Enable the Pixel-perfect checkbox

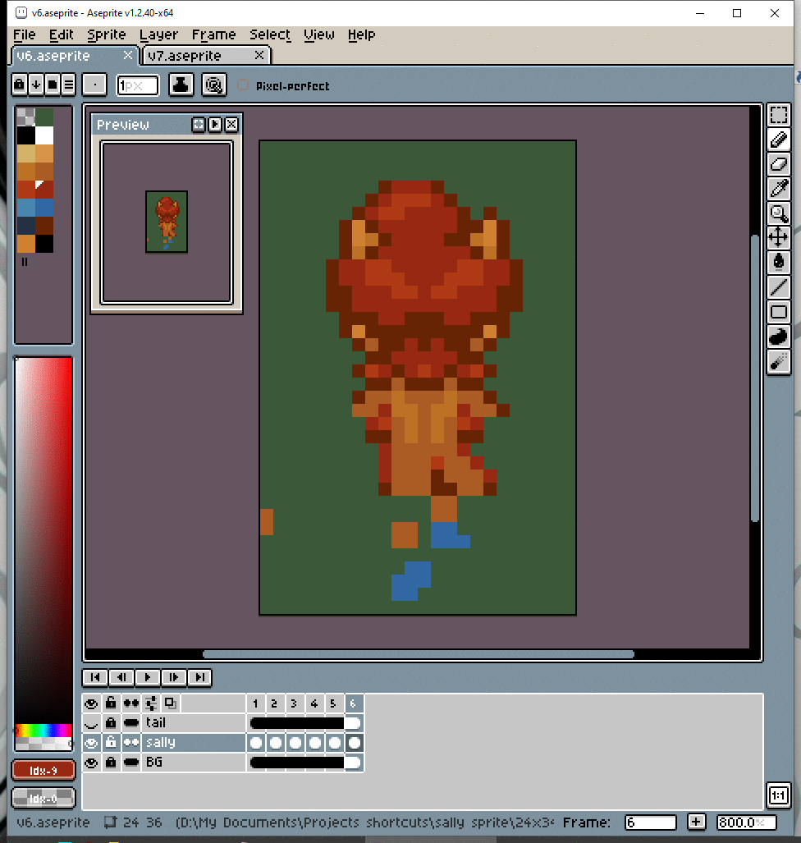243,85
